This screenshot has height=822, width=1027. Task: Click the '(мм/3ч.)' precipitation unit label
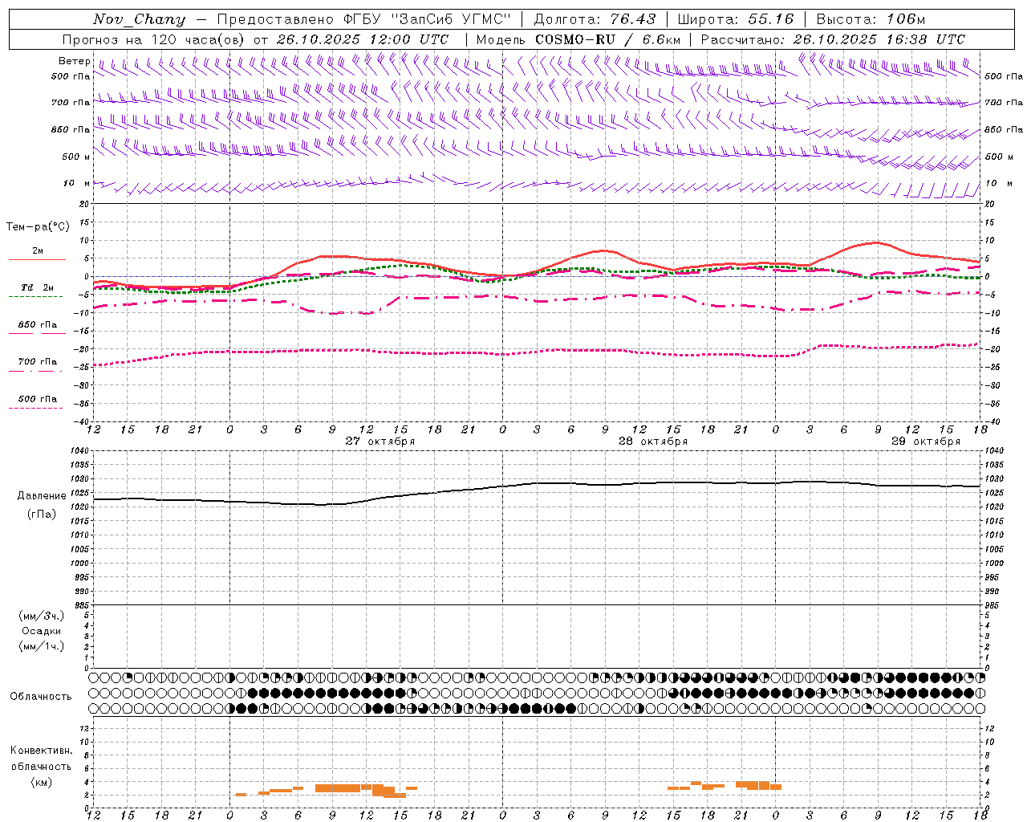42,616
